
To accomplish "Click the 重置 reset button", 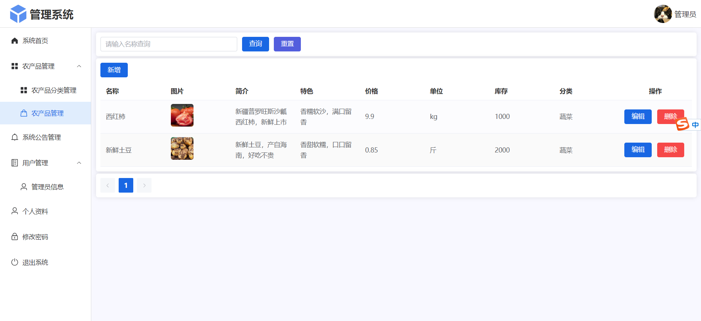I will point(287,44).
